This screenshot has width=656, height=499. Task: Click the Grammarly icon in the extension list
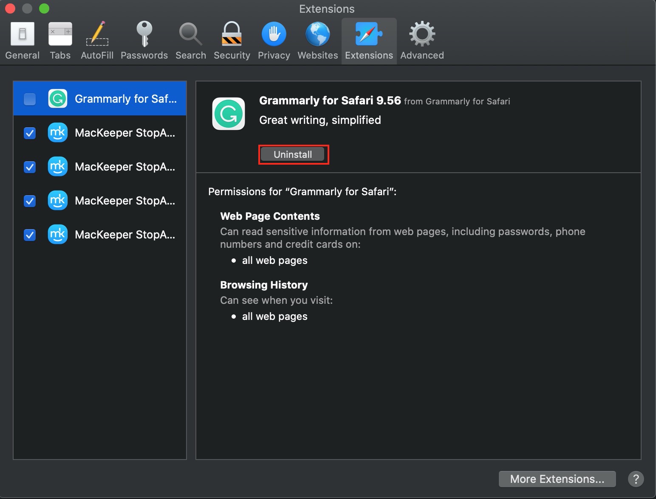coord(58,98)
